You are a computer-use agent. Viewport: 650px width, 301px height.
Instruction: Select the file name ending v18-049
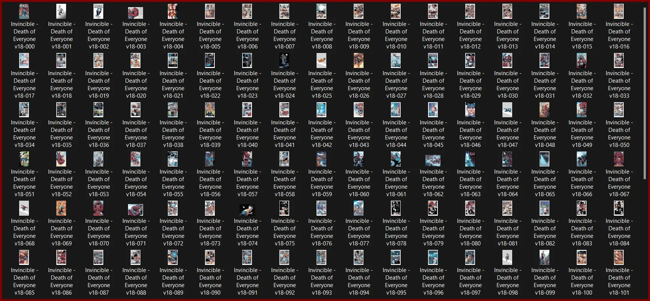click(x=582, y=134)
